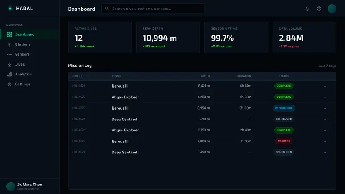
Task: Open the Analytics navigation item
Action: click(x=29, y=74)
